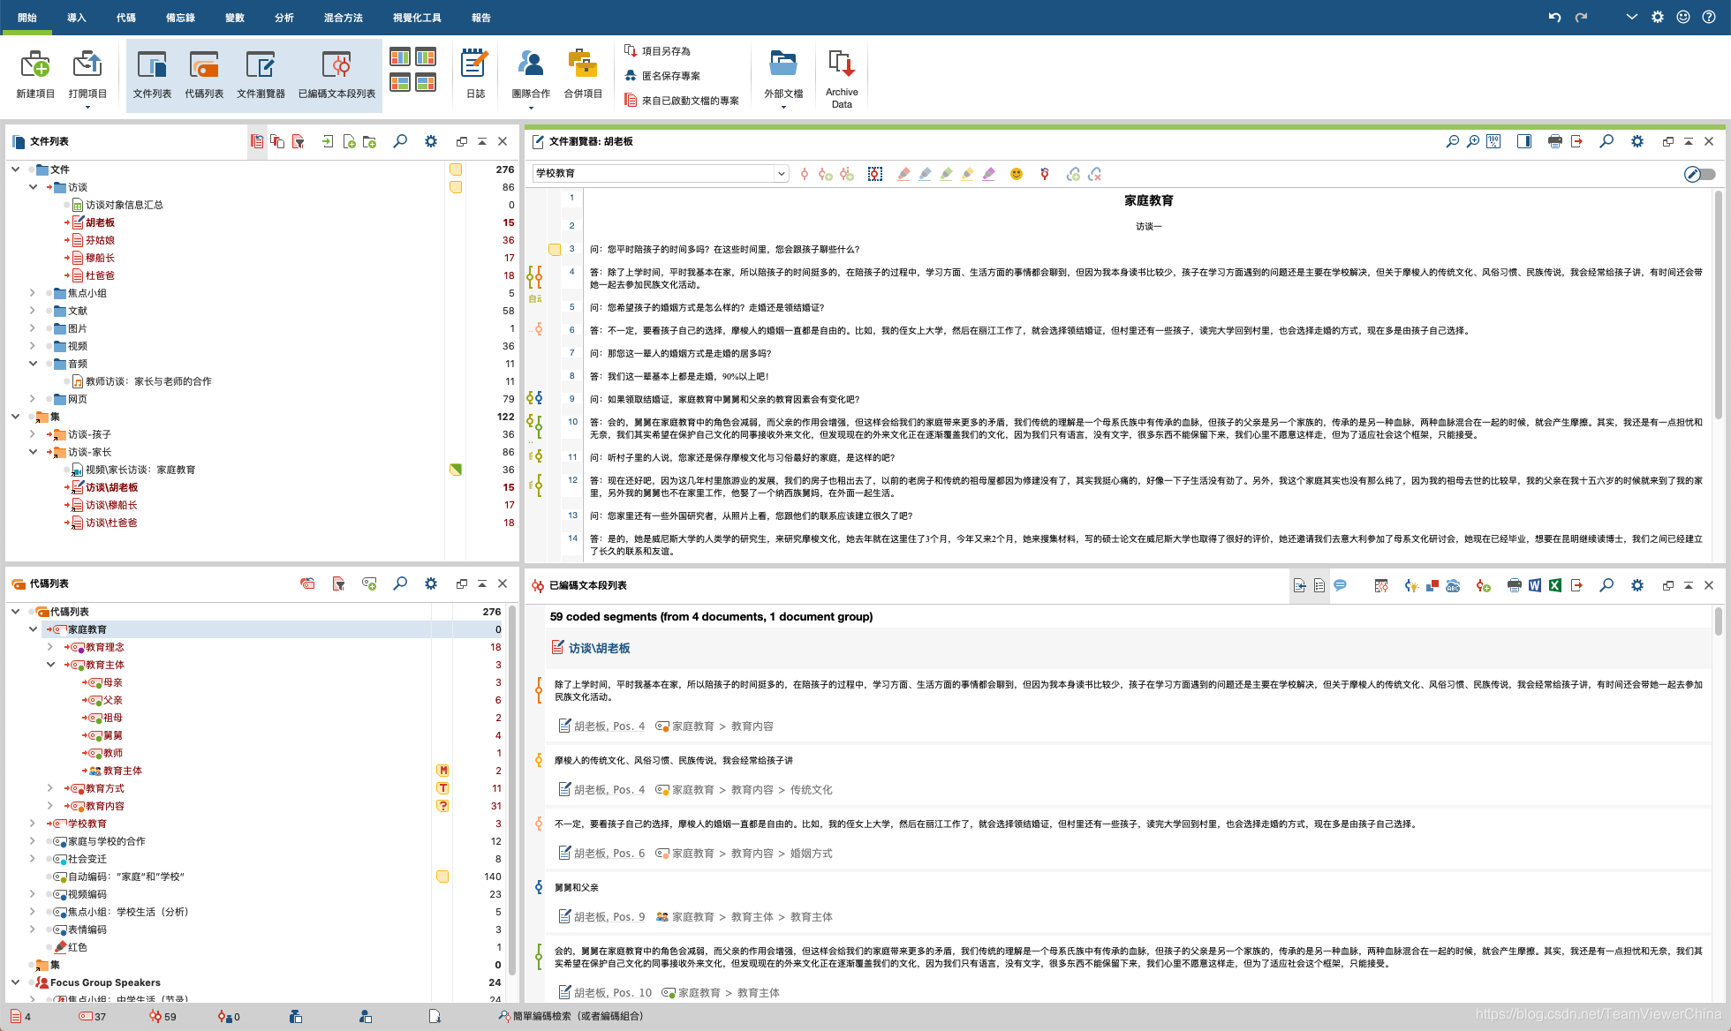This screenshot has width=1731, height=1031.
Task: Select the 芬姑娘 document in list
Action: 100,240
